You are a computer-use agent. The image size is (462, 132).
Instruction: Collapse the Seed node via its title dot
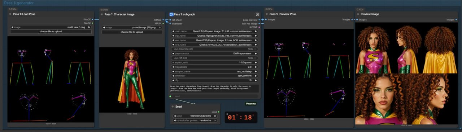coord(173,107)
